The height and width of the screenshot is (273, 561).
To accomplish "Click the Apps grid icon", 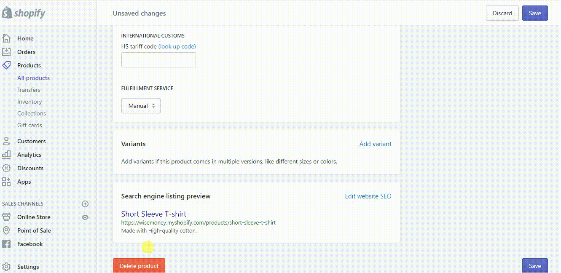I will pyautogui.click(x=6, y=182).
